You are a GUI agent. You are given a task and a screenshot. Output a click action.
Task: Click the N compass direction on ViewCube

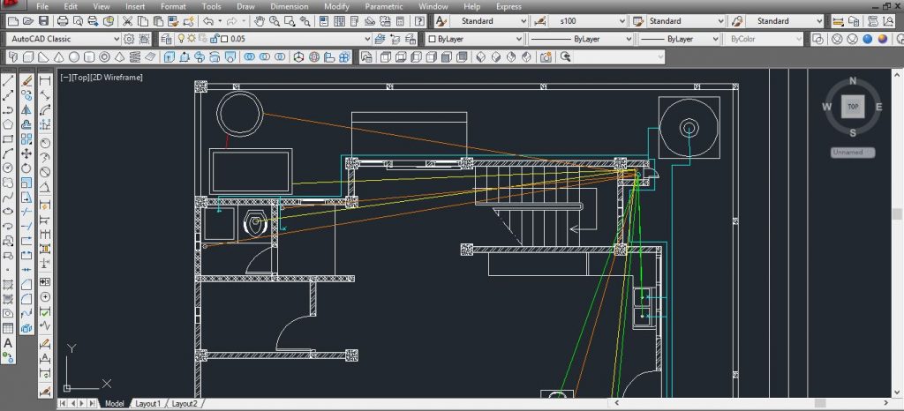(x=853, y=80)
